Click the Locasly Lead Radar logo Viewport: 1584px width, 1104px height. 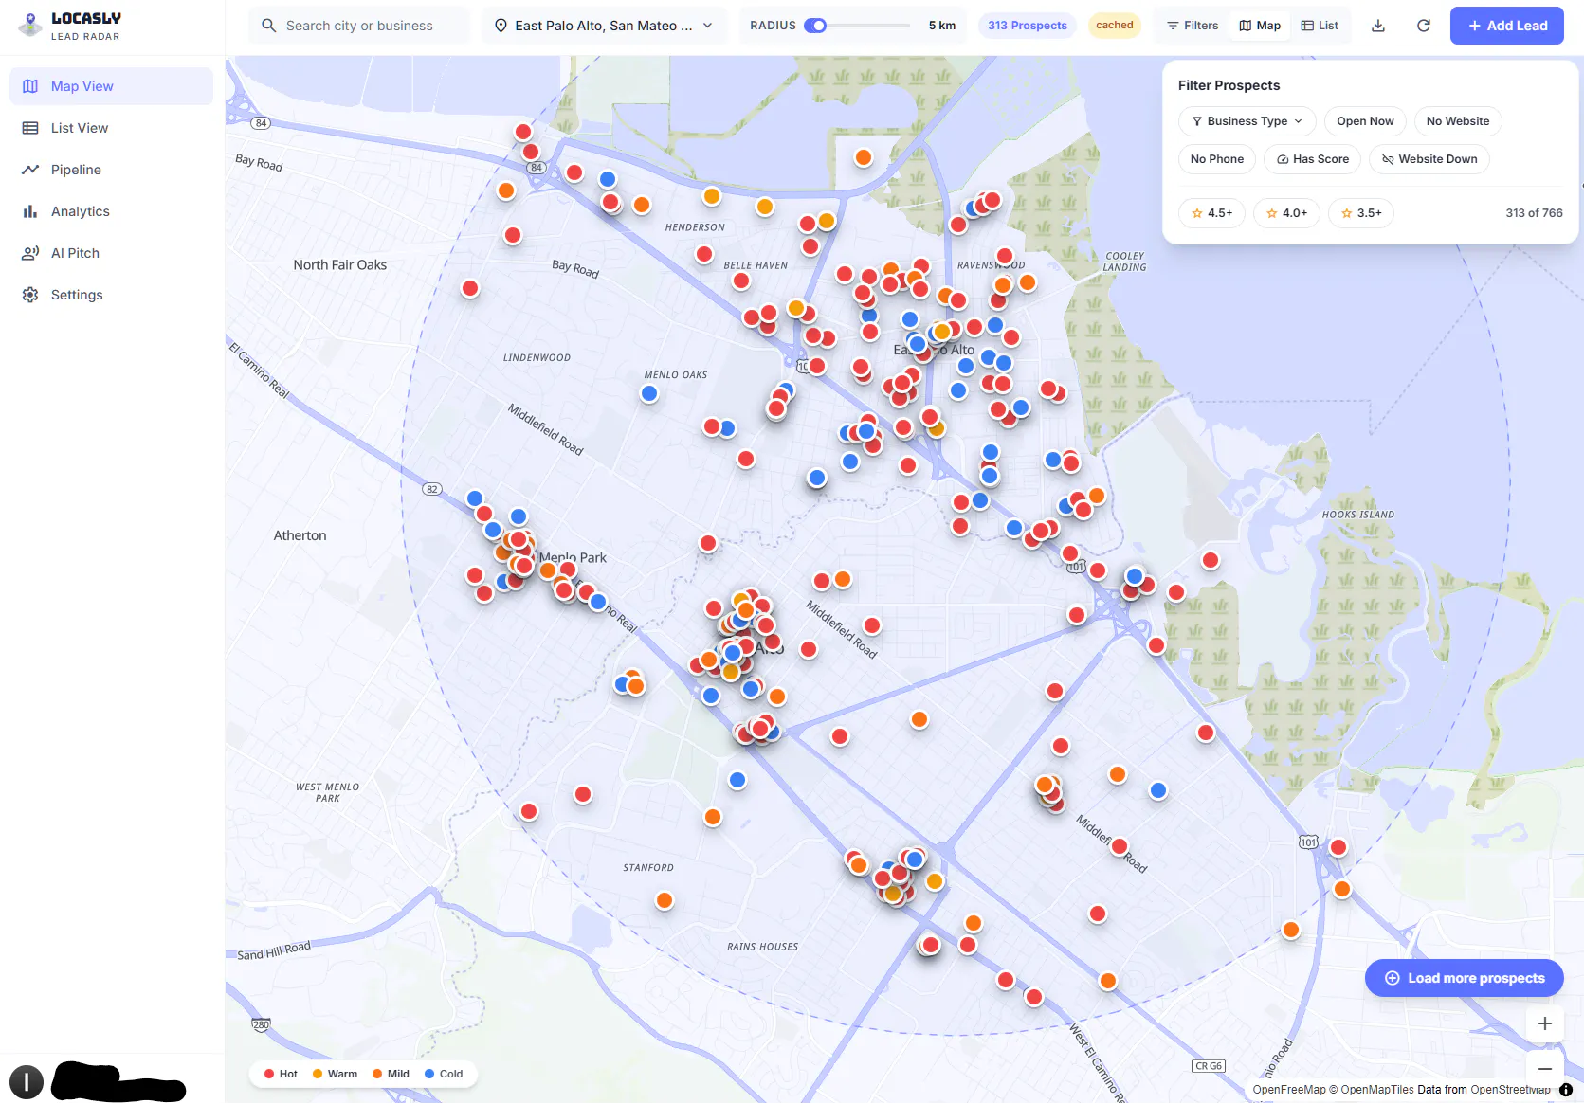pos(70,26)
